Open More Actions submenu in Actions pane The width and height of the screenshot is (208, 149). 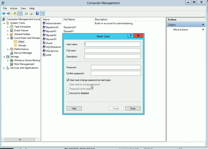(186, 30)
